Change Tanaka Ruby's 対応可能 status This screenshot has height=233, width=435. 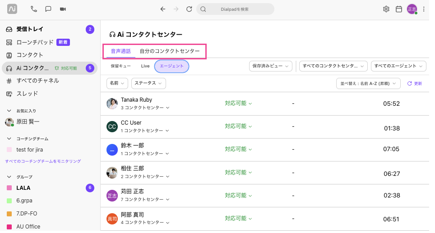coord(238,103)
